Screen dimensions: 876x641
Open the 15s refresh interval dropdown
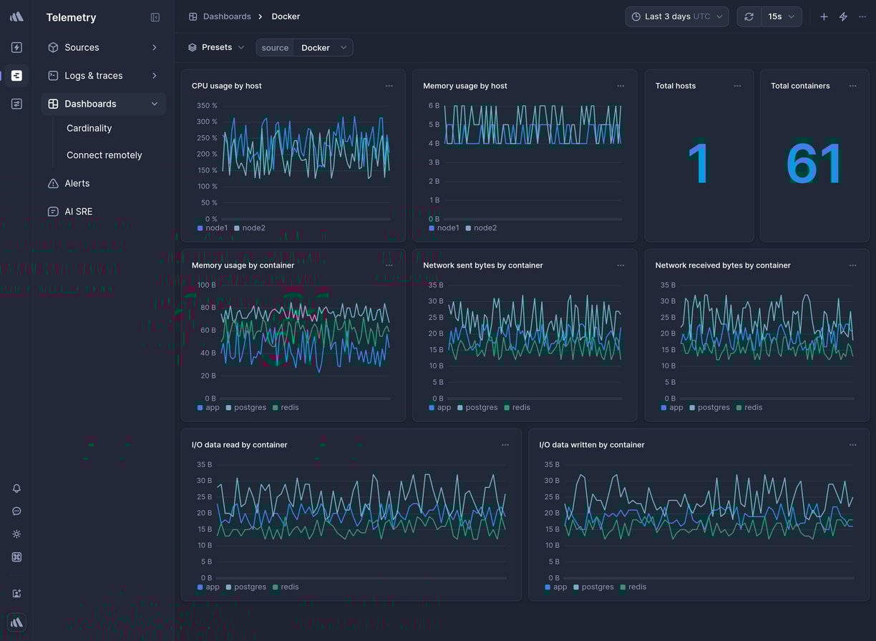point(781,16)
